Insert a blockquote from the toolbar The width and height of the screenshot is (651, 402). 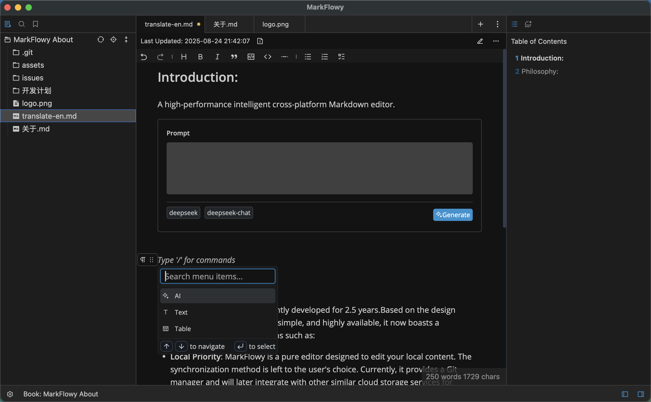(x=234, y=57)
